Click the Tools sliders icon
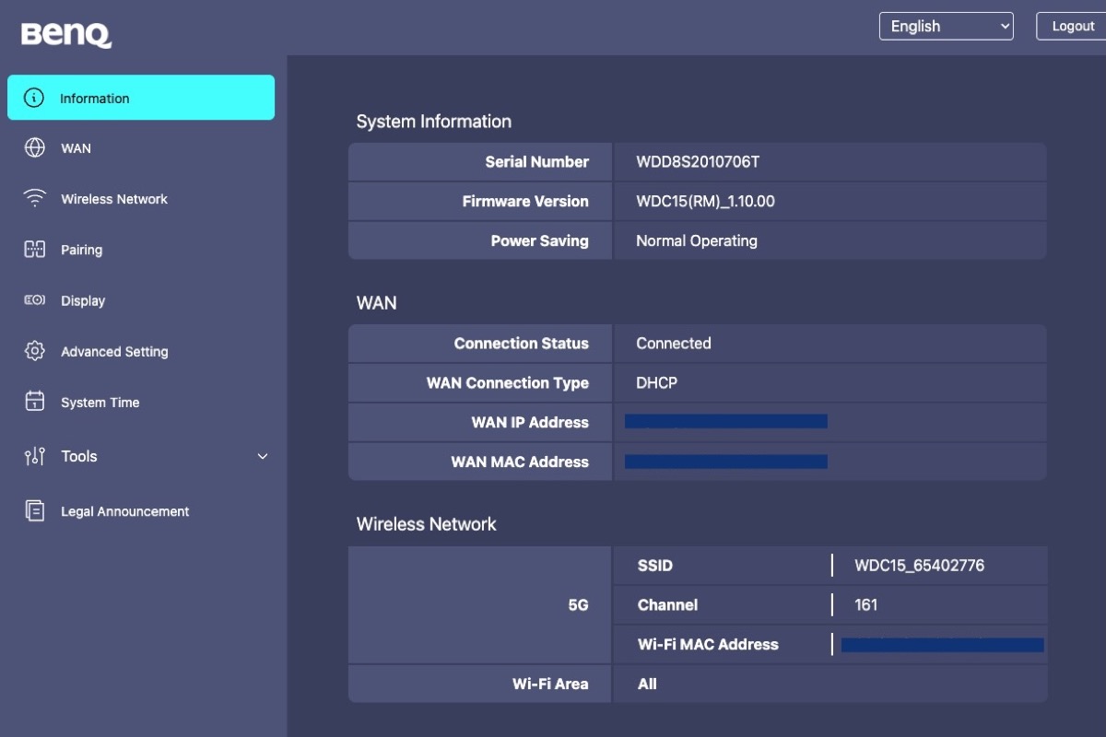 point(34,456)
